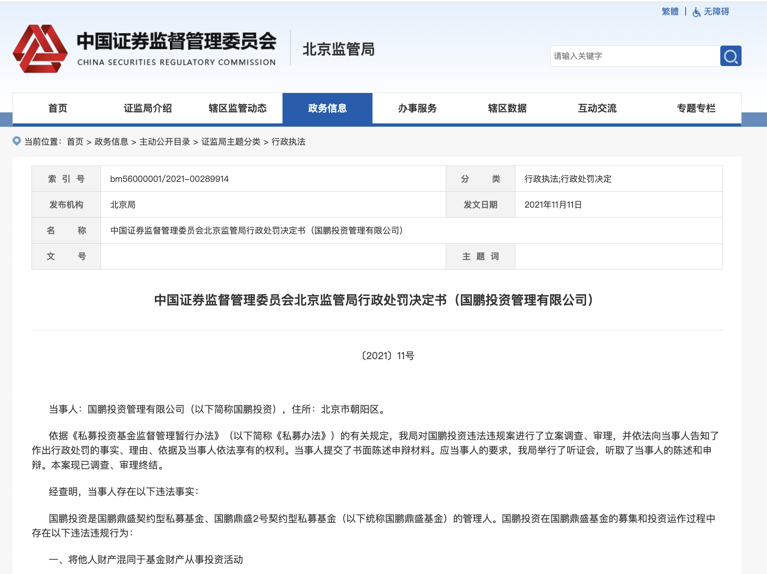Open the 办事服务 navigation tab
767x574 pixels.
[417, 108]
